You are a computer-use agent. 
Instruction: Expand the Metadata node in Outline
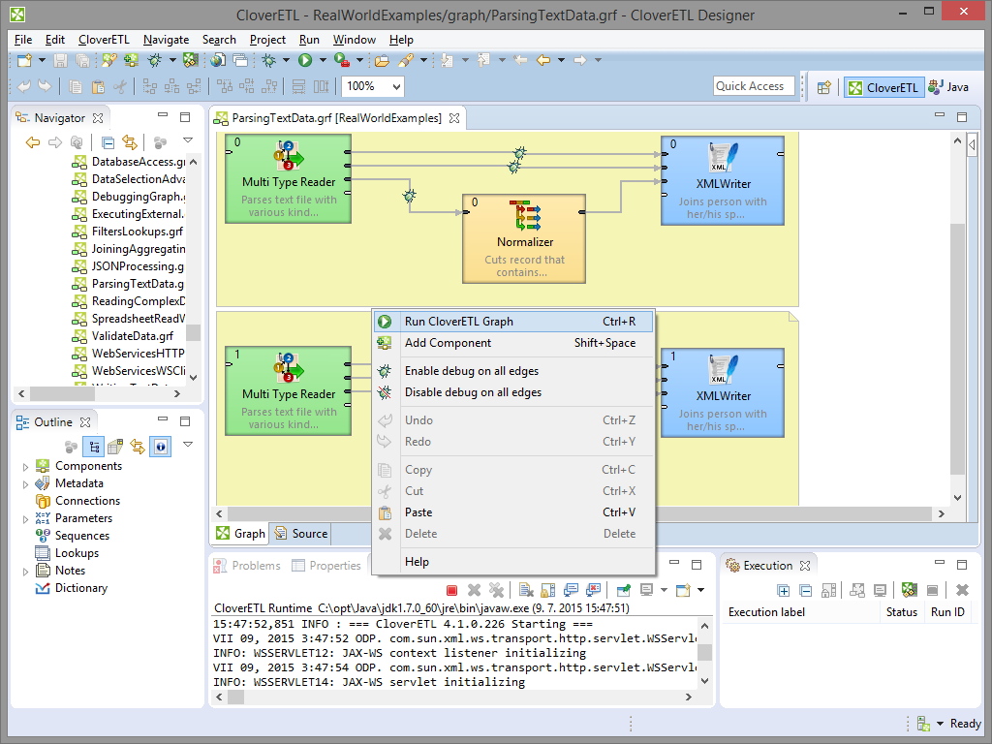tap(26, 483)
